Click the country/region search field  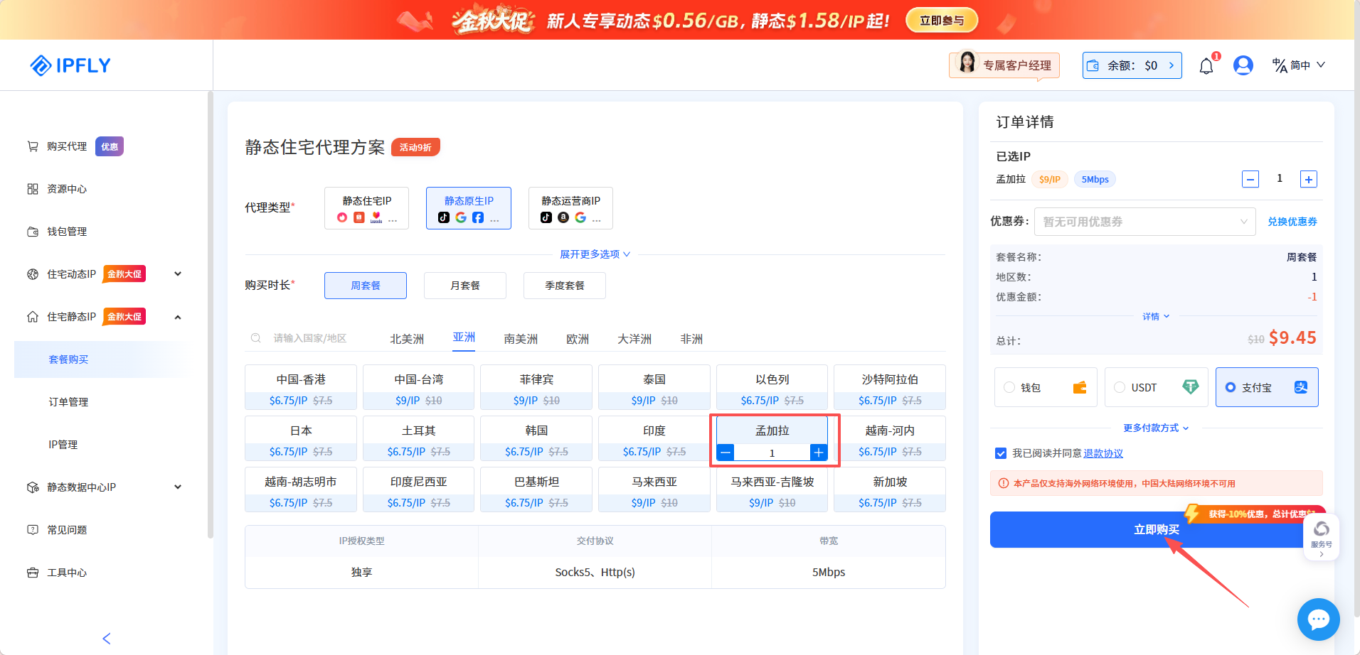point(310,338)
